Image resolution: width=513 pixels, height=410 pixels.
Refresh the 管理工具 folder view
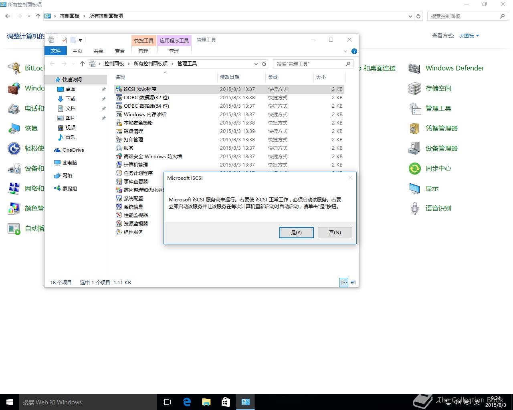coord(264,64)
